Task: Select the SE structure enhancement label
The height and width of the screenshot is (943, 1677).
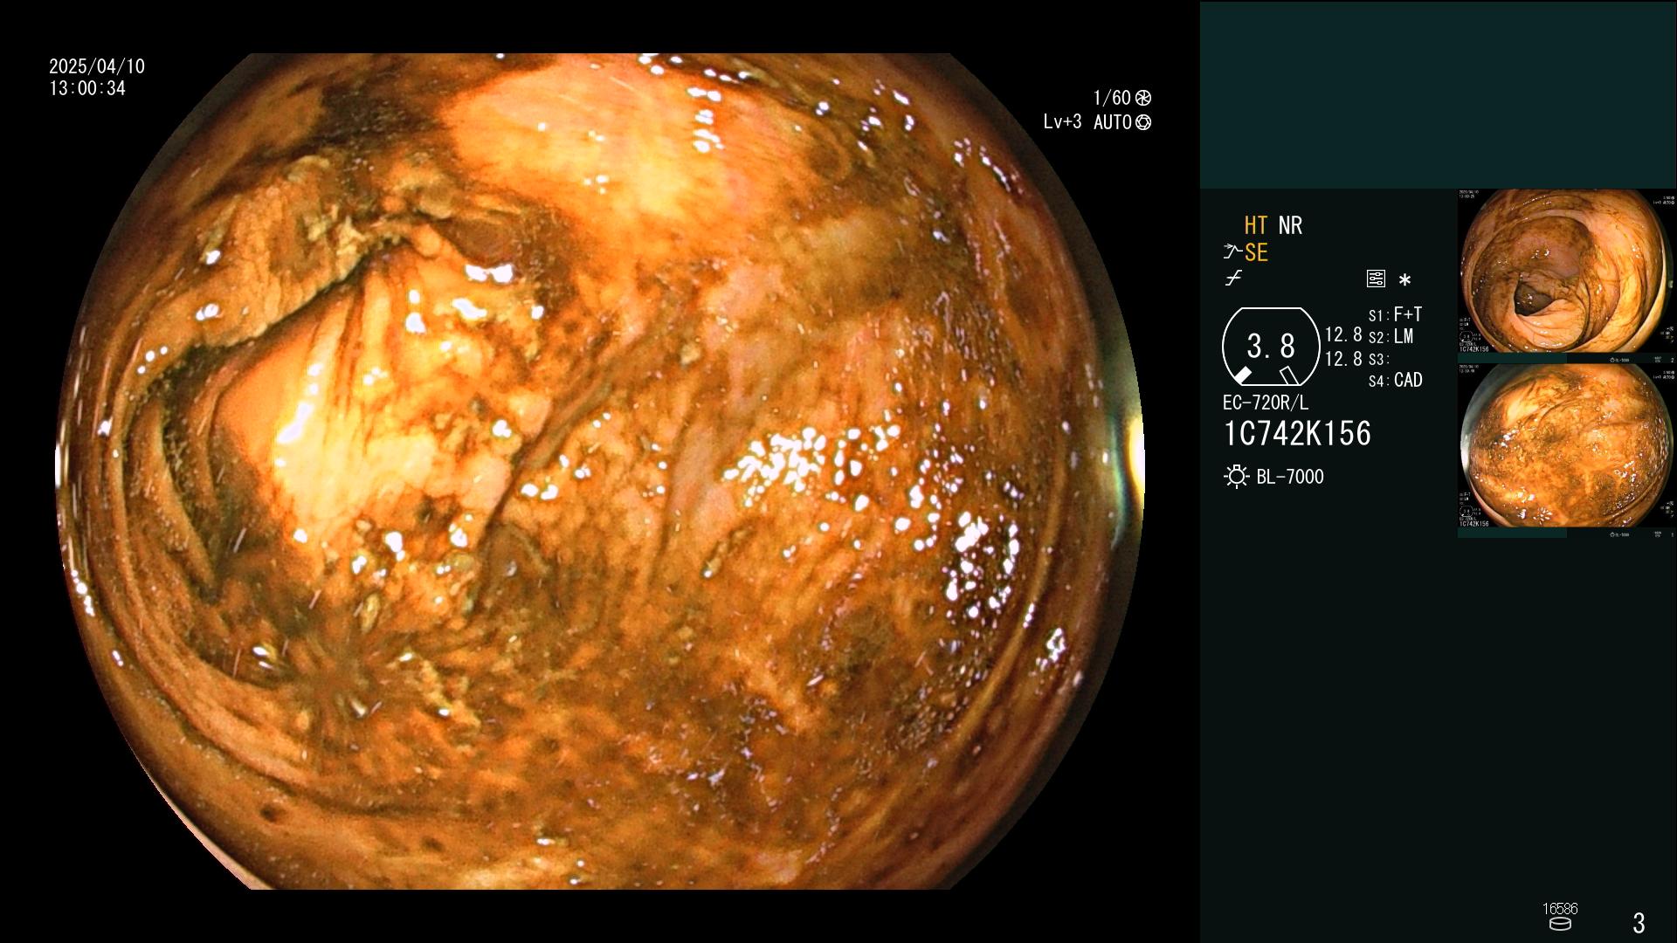Action: [x=1256, y=253]
